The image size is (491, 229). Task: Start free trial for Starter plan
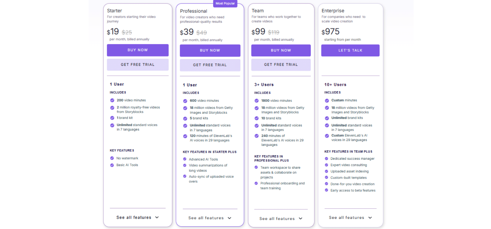138,65
